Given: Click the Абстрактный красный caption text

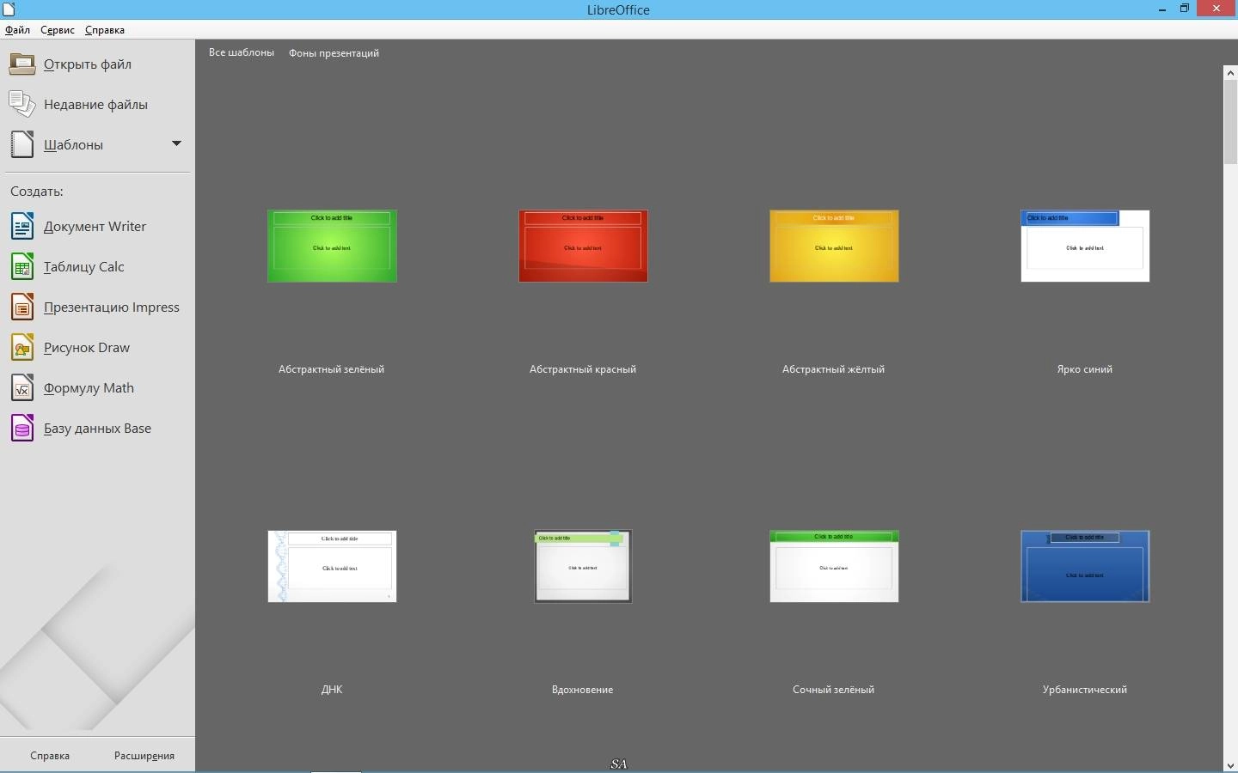Looking at the screenshot, I should [x=583, y=369].
